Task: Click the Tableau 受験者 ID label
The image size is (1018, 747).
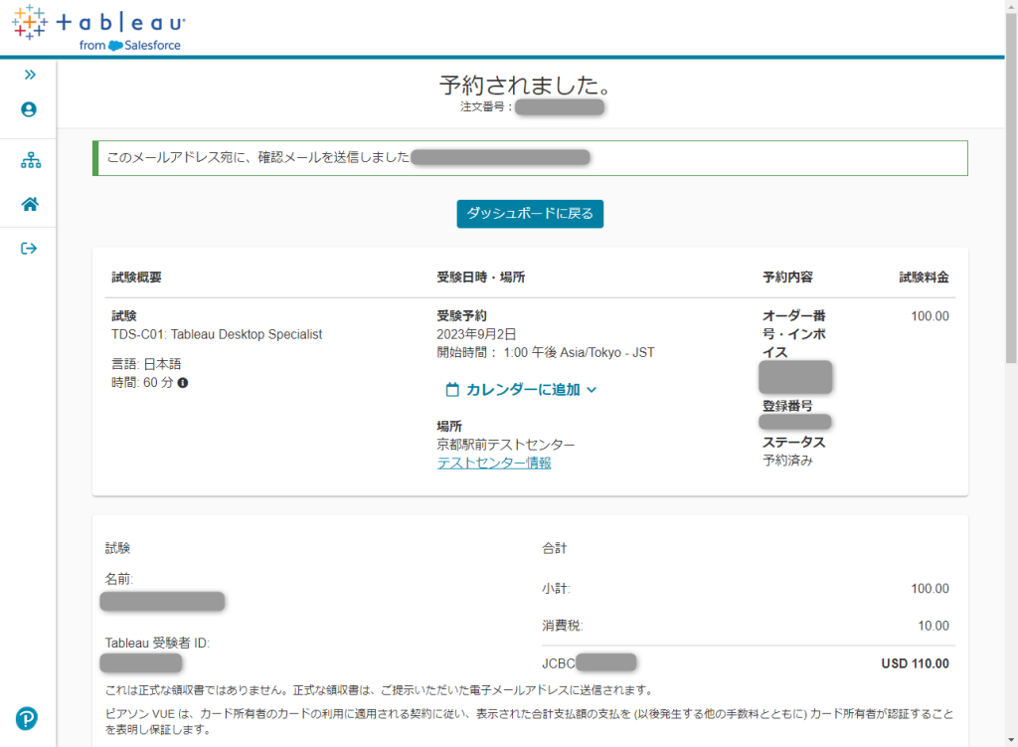Action: pos(157,644)
